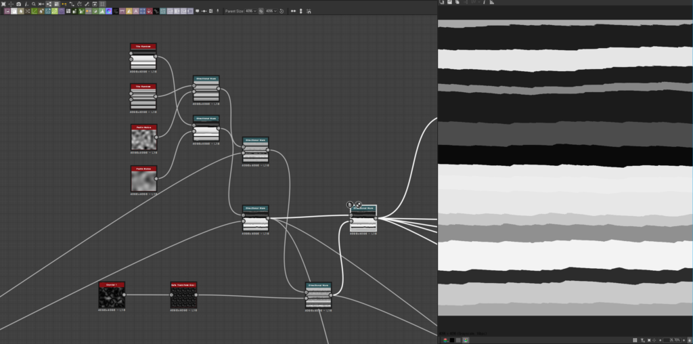Click the histogram icon in 2D view toolbar
Viewport: 693px width, 344px height.
pos(492,3)
